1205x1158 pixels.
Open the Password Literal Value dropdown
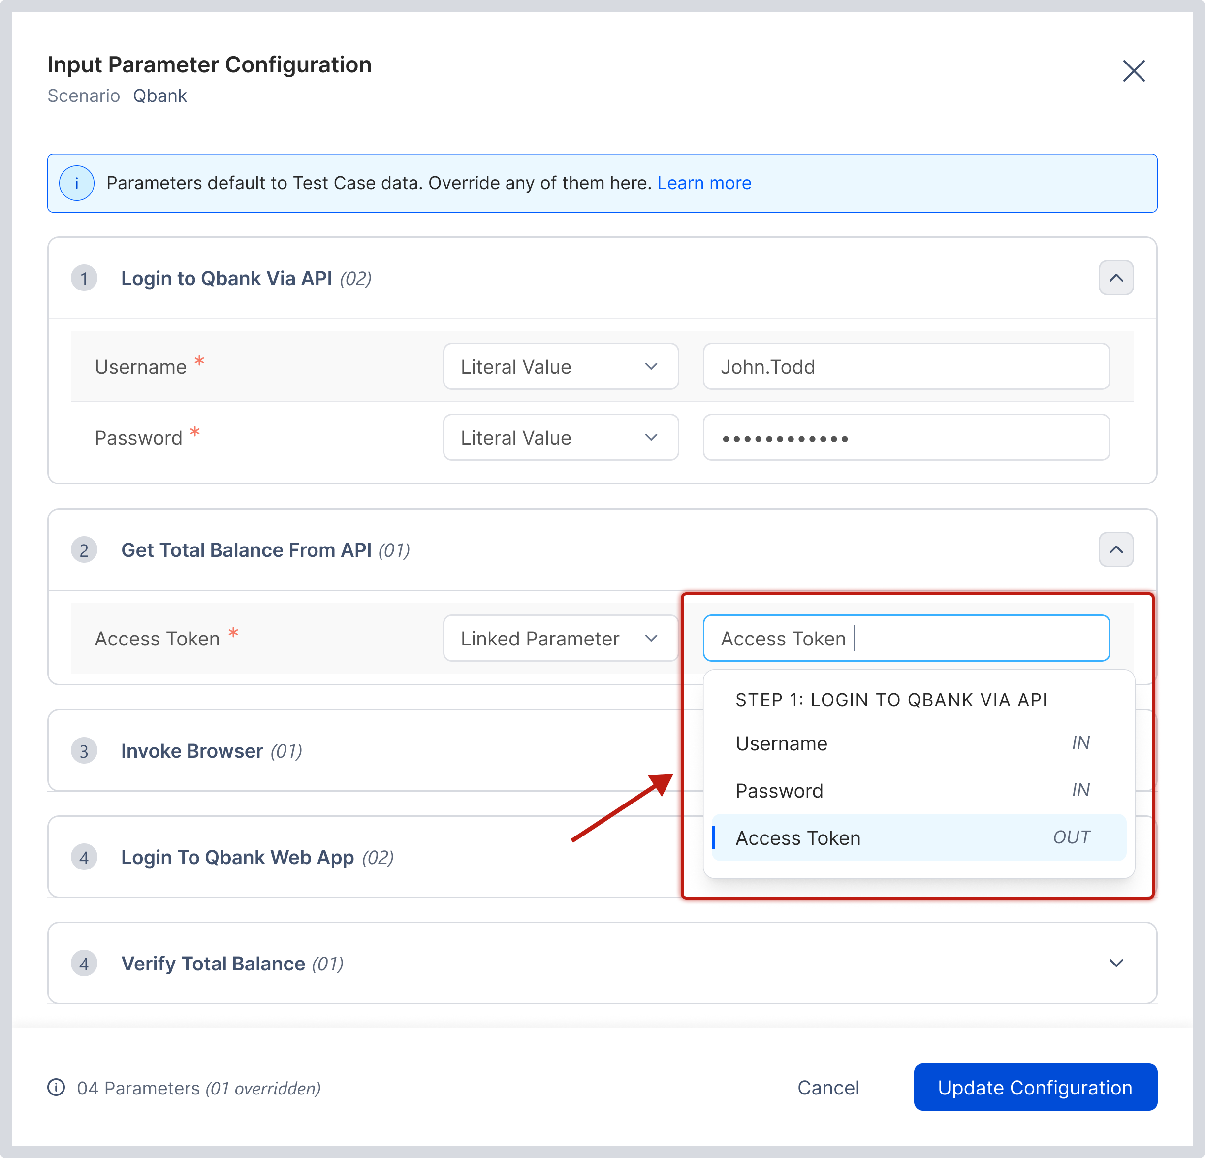tap(561, 437)
